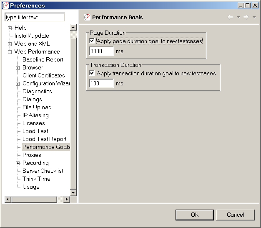Expand the Help tree node
This screenshot has width=261, height=228.
(10, 28)
